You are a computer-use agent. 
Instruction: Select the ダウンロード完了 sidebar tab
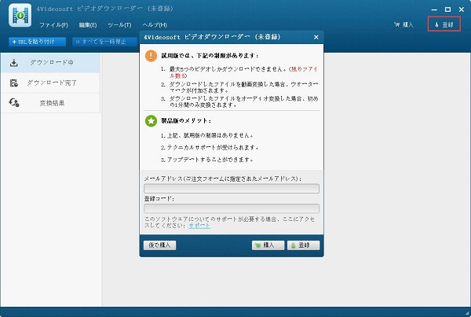click(50, 83)
